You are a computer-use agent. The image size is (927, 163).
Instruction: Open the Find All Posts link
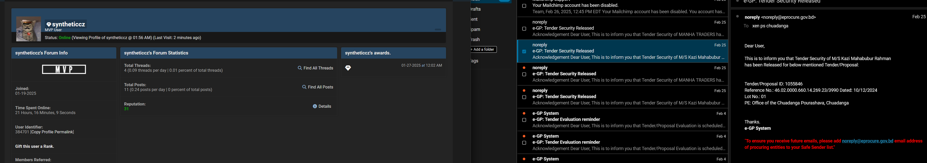click(x=321, y=87)
